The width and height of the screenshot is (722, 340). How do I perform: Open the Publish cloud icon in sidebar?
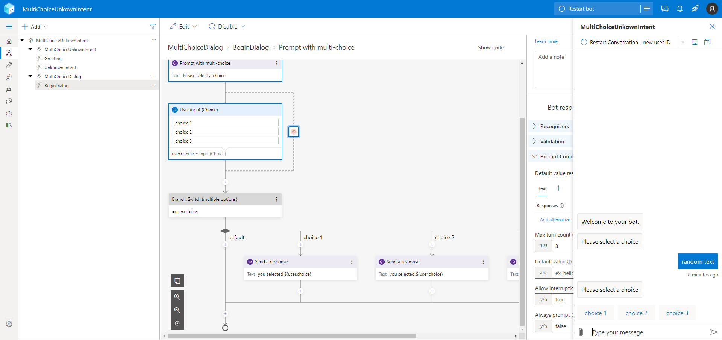9,114
